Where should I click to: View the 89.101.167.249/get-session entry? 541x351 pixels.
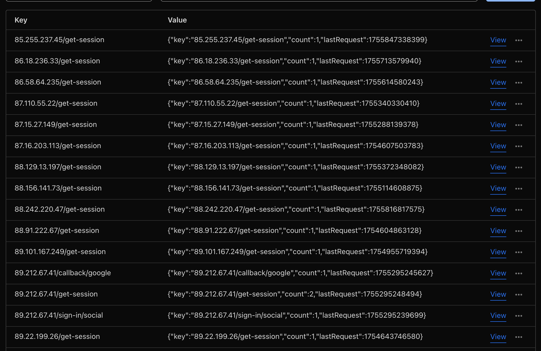(498, 252)
